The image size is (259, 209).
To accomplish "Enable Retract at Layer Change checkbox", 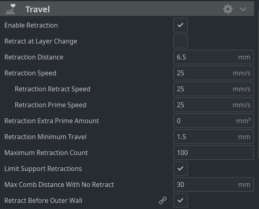I will [180, 41].
